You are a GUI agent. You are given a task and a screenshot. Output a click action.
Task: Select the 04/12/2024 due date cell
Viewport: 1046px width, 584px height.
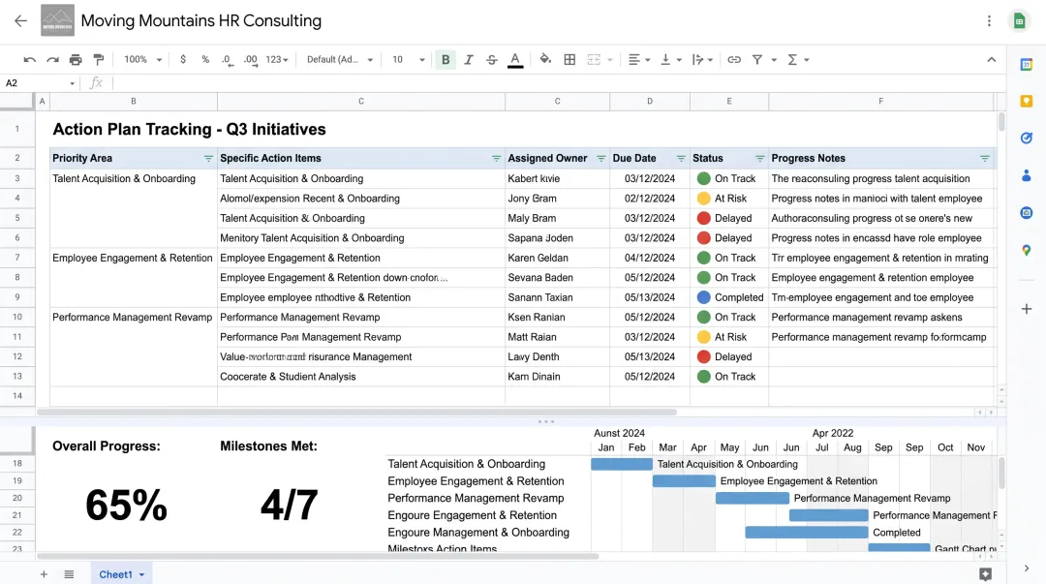650,259
